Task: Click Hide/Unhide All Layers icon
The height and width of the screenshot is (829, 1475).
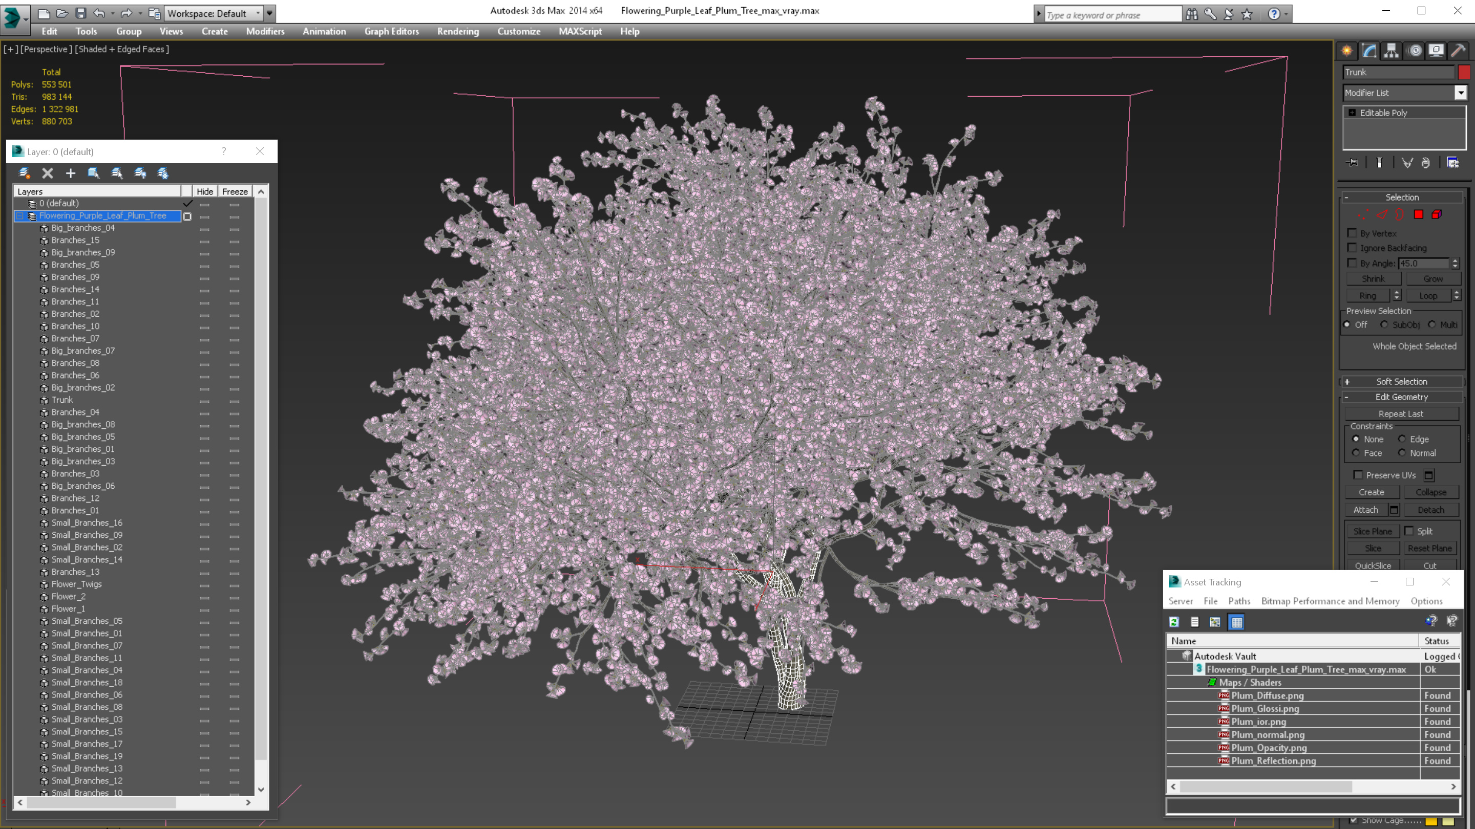Action: [x=140, y=173]
